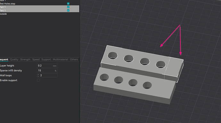The height and width of the screenshot is (123, 221).
Task: Select the outlined upper block in 3D view
Action: click(142, 63)
